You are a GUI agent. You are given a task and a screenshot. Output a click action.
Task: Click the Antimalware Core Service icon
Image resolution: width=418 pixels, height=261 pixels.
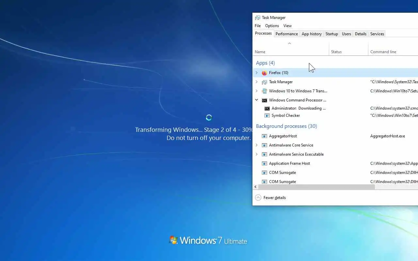tap(265, 145)
